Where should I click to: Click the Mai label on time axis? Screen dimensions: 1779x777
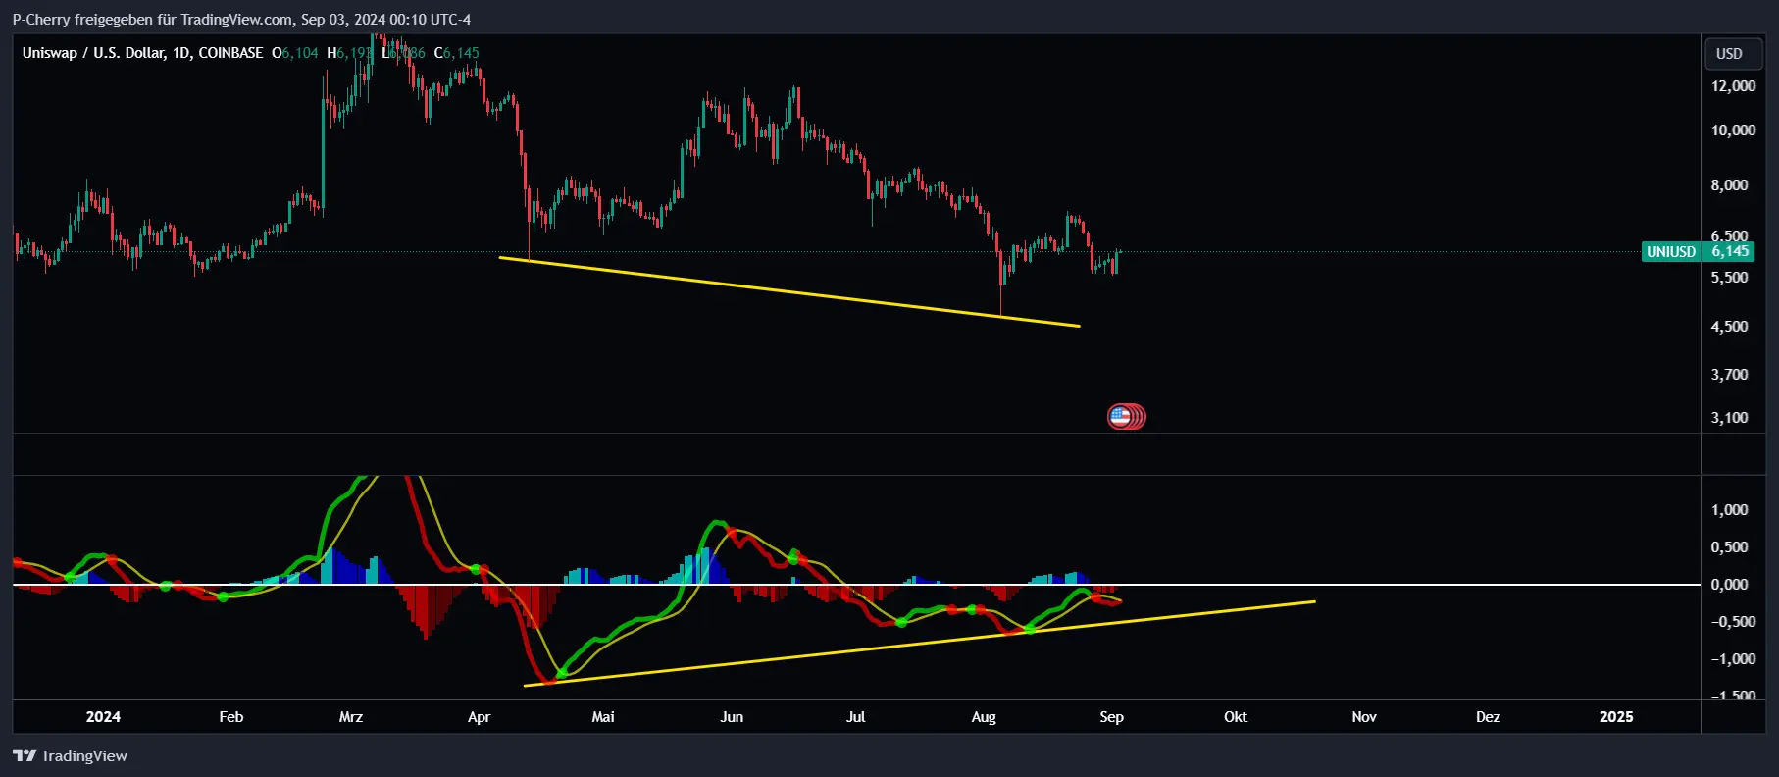click(603, 717)
